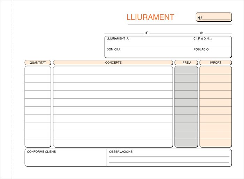Click the orange LLIURAMENT title
Screen dimensions: 244x179
click(150, 17)
